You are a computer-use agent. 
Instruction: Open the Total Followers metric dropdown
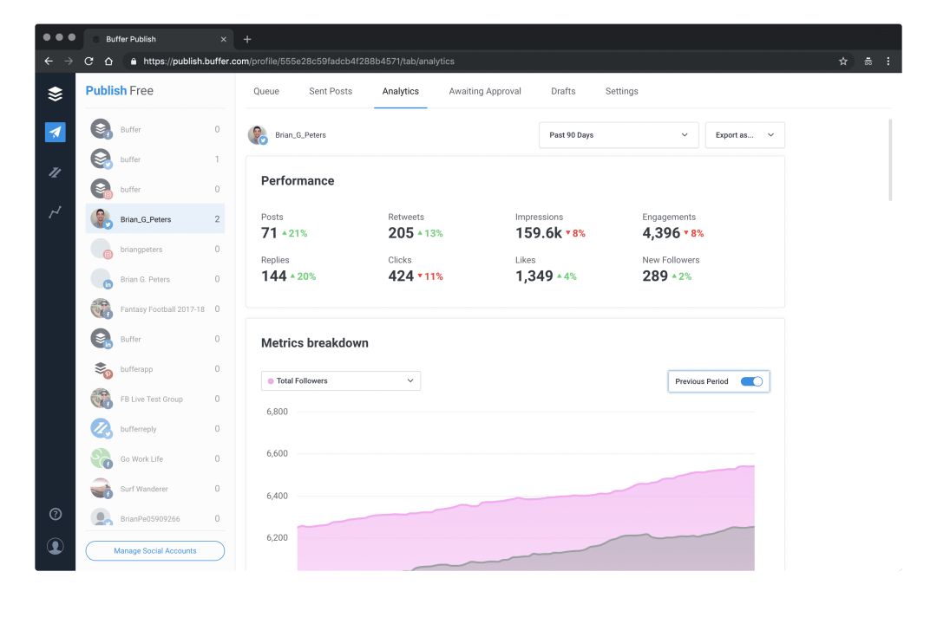pos(341,381)
